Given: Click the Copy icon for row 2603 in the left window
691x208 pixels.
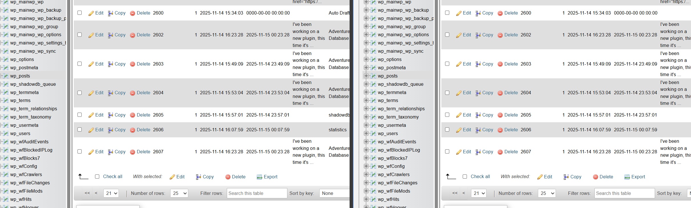Looking at the screenshot, I should (x=110, y=64).
